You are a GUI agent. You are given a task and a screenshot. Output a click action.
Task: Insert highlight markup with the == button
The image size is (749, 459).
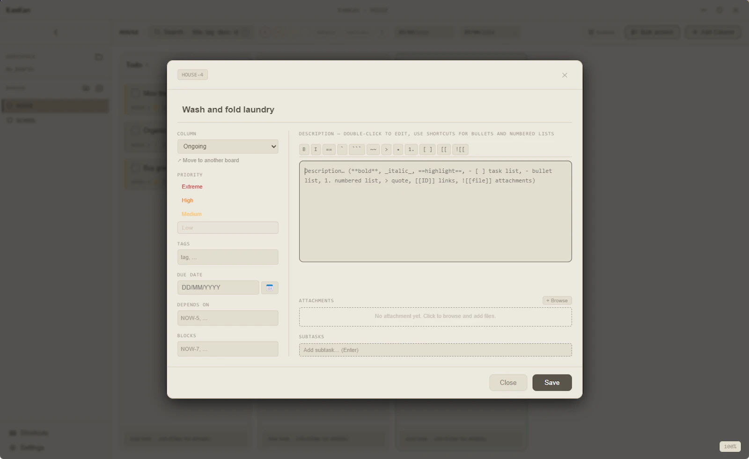329,149
